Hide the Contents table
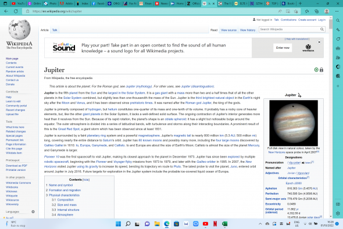343x229 pixels. [86, 180]
